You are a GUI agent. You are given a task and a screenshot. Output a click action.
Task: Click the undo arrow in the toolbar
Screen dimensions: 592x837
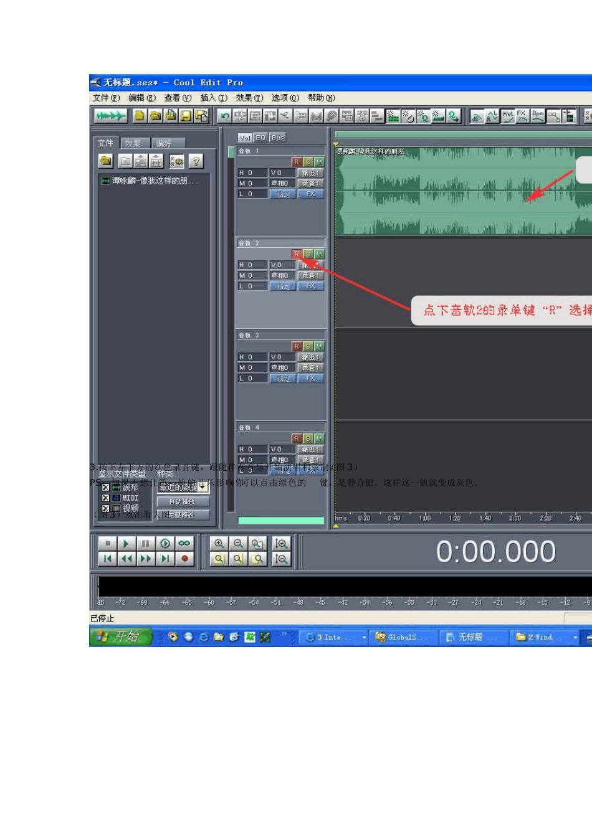224,116
